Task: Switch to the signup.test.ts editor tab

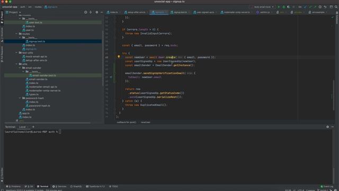Action: 180,12
